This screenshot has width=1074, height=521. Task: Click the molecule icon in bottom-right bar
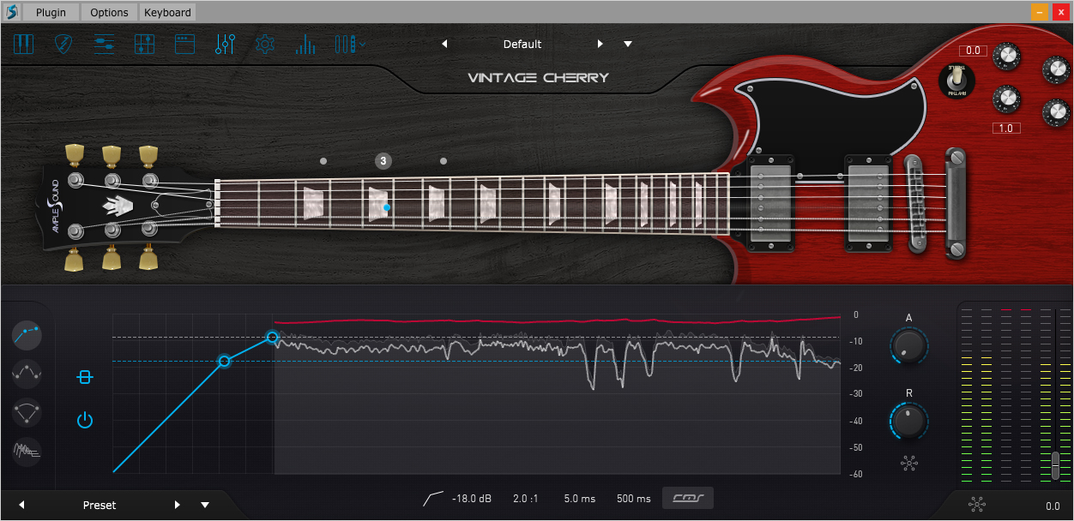pos(976,506)
